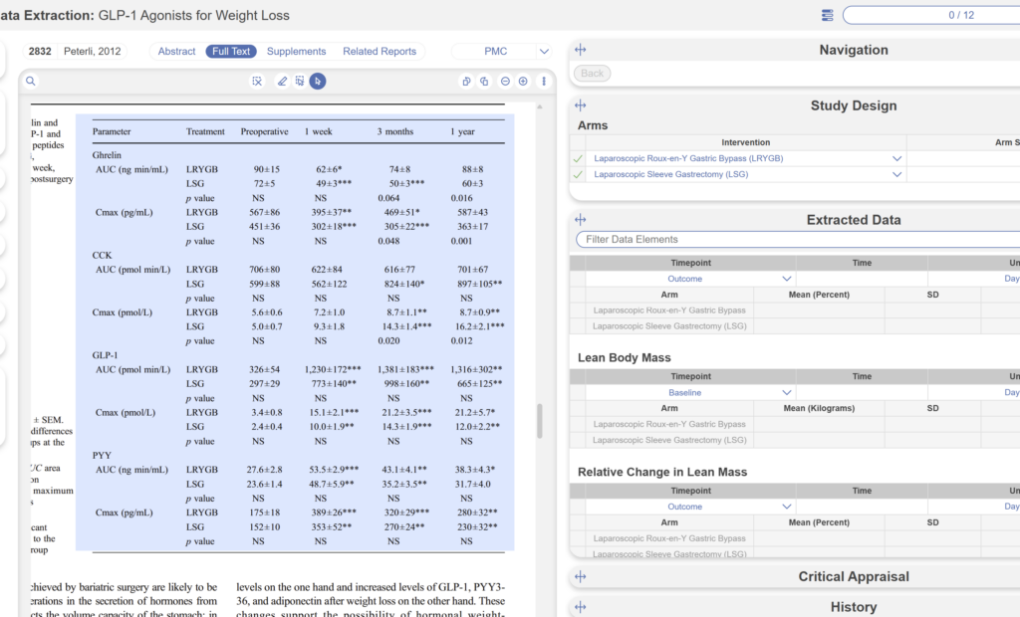Click the Intervention column header
This screenshot has height=617, width=1020.
pyautogui.click(x=745, y=142)
